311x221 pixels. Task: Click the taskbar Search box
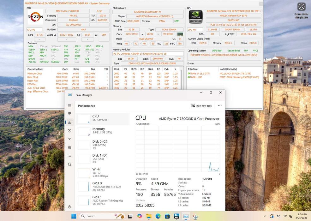102,216
